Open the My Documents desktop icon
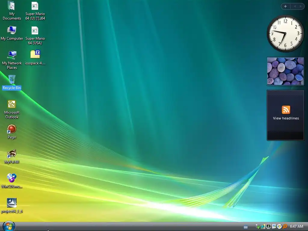308x231 pixels. (x=12, y=10)
